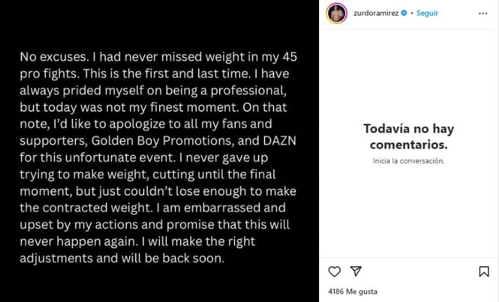
Task: Share the post via paper plane icon
Action: [x=355, y=271]
